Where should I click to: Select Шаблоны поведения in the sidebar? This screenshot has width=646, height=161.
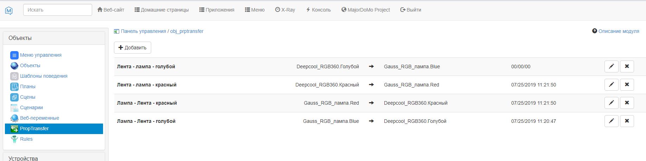click(x=44, y=76)
